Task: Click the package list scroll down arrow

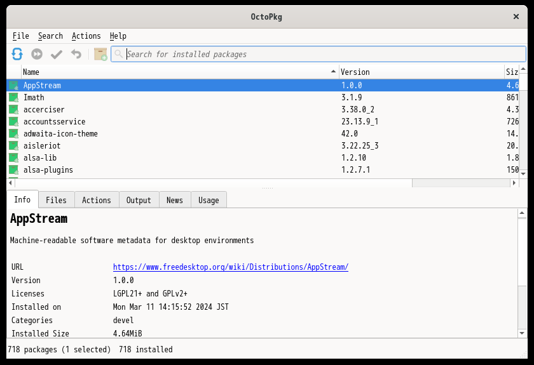Action: coord(523,174)
